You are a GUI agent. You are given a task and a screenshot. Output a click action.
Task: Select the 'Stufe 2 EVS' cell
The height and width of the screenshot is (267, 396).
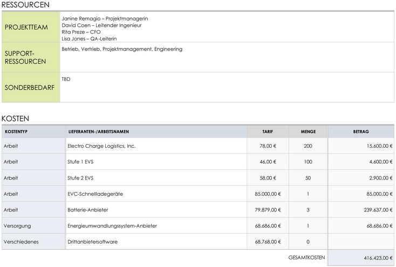tap(156, 178)
